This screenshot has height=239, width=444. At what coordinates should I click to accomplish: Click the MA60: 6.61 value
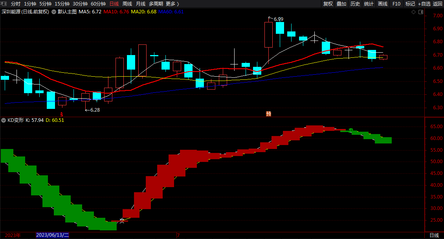click(171, 12)
